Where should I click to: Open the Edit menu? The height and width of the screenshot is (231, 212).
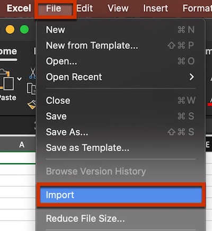(85, 8)
